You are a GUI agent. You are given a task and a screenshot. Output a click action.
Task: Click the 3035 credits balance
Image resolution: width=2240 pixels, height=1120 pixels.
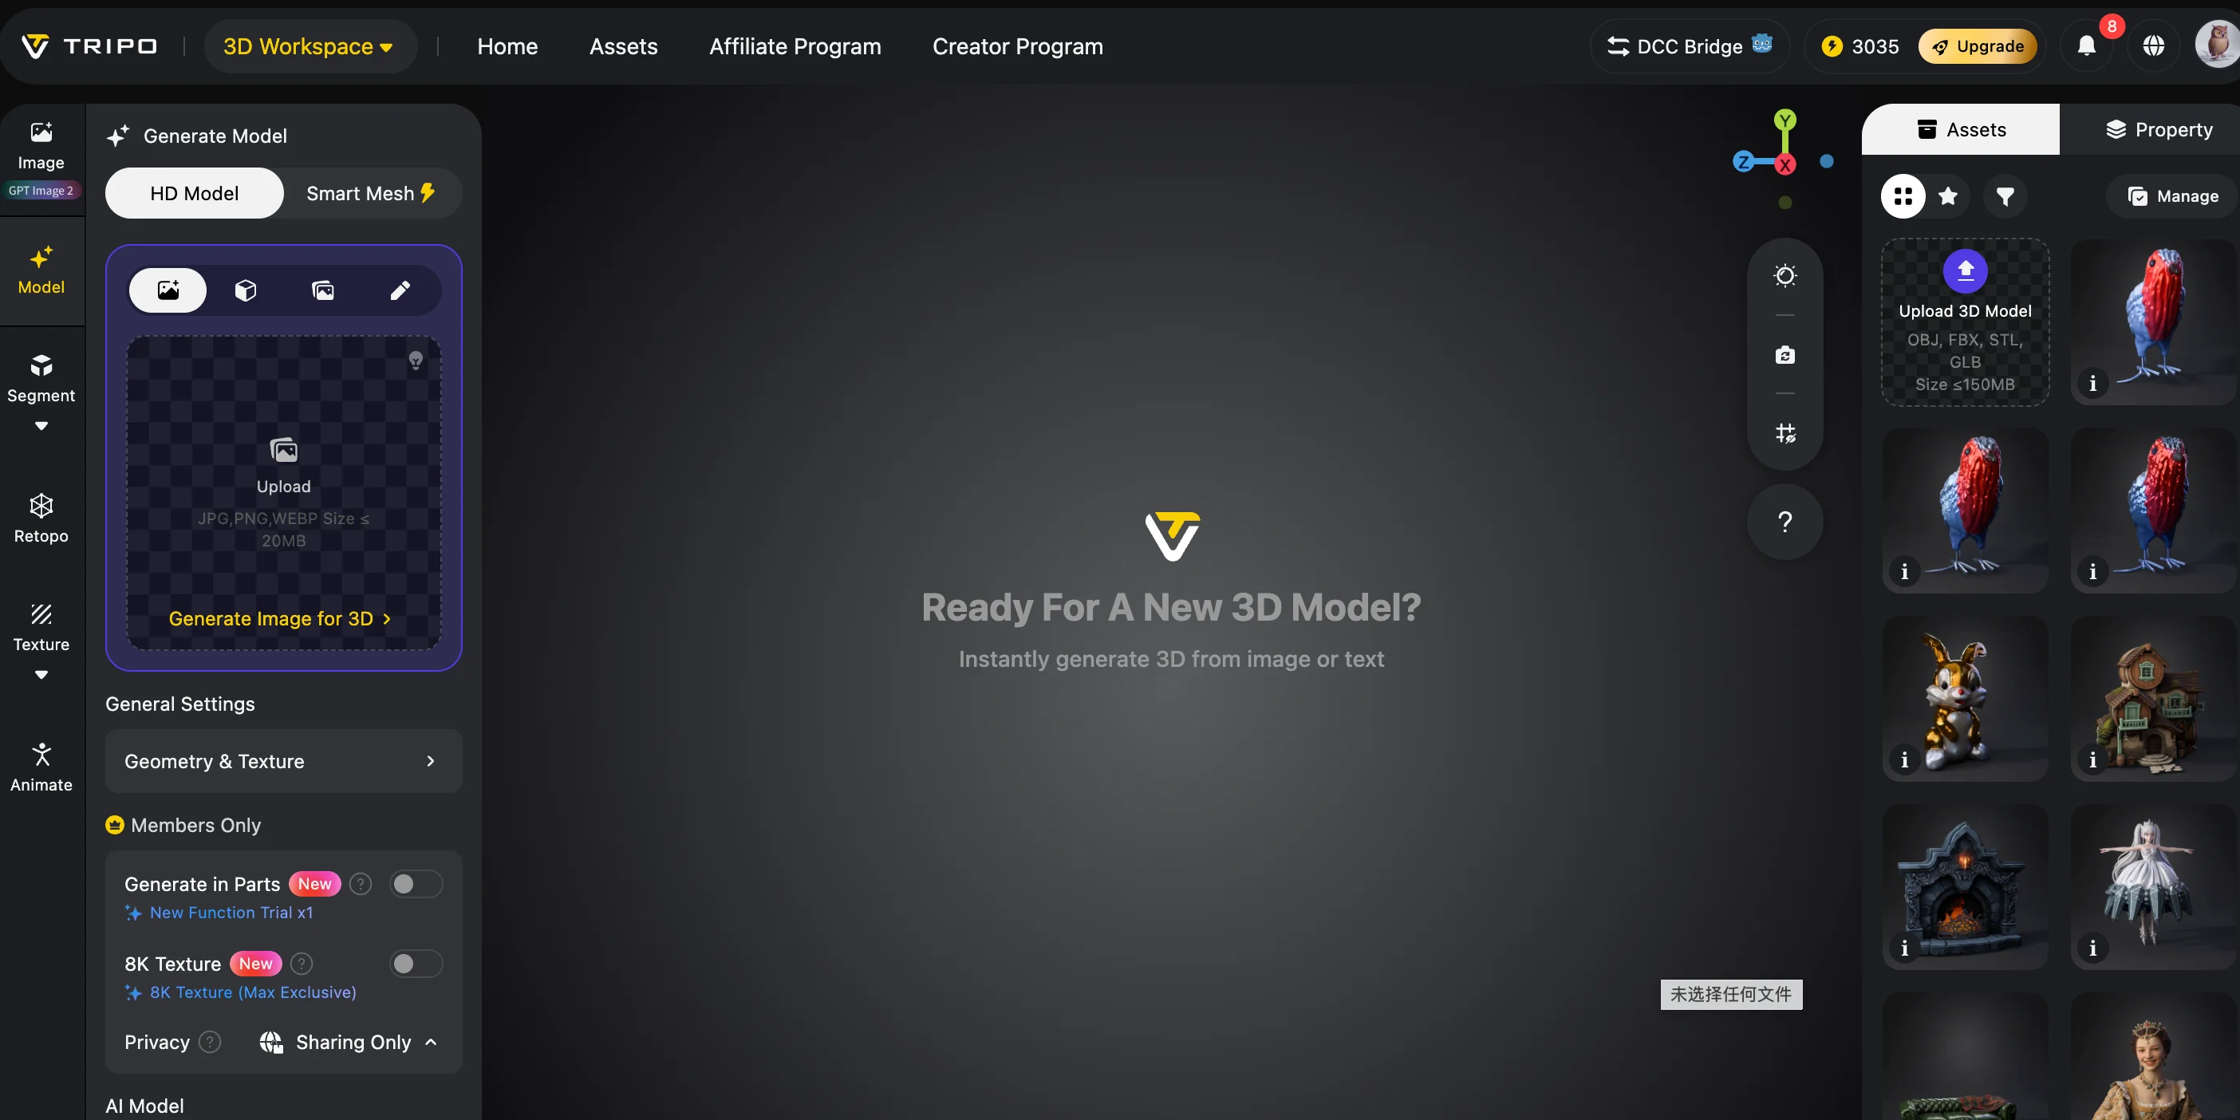[x=1860, y=46]
